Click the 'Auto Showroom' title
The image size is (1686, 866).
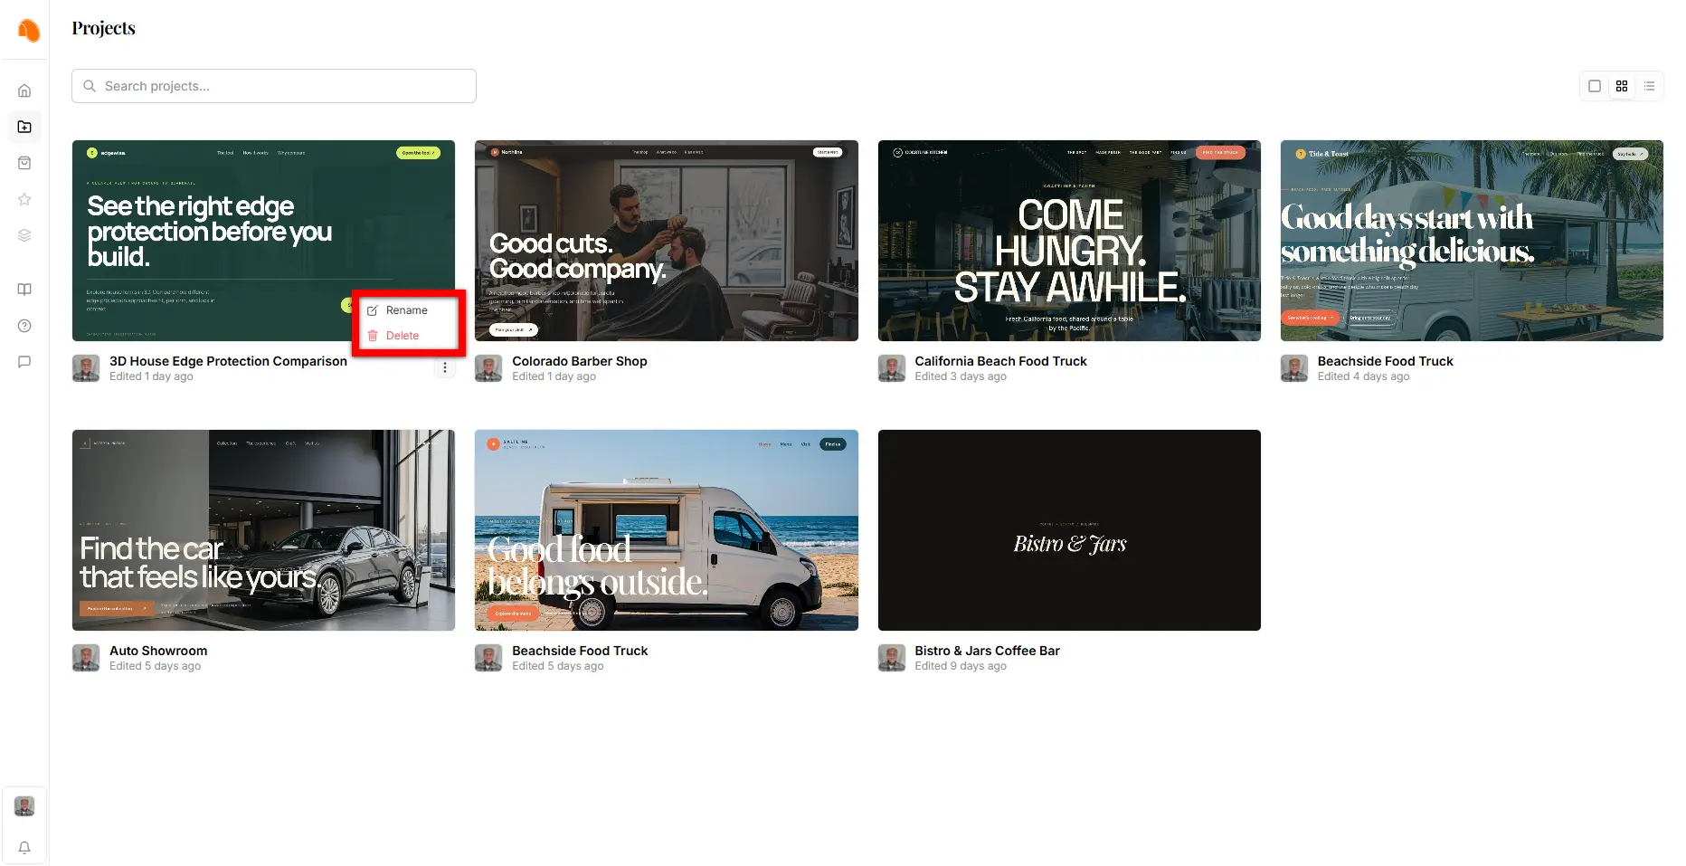tap(158, 651)
